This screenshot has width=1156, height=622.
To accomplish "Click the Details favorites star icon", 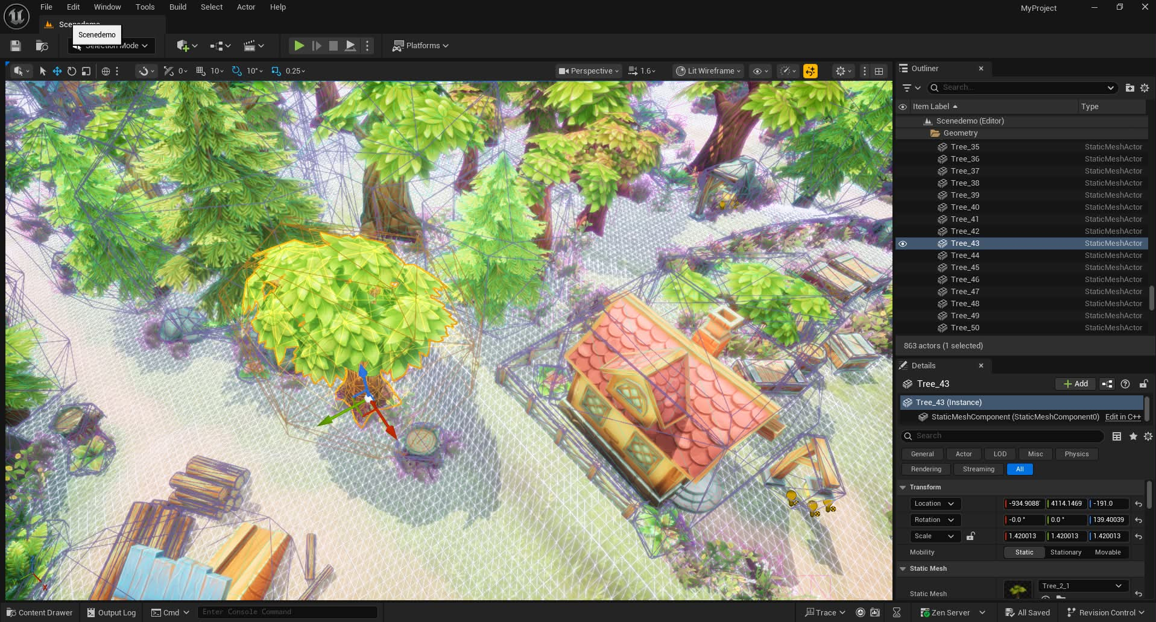I will 1133,436.
